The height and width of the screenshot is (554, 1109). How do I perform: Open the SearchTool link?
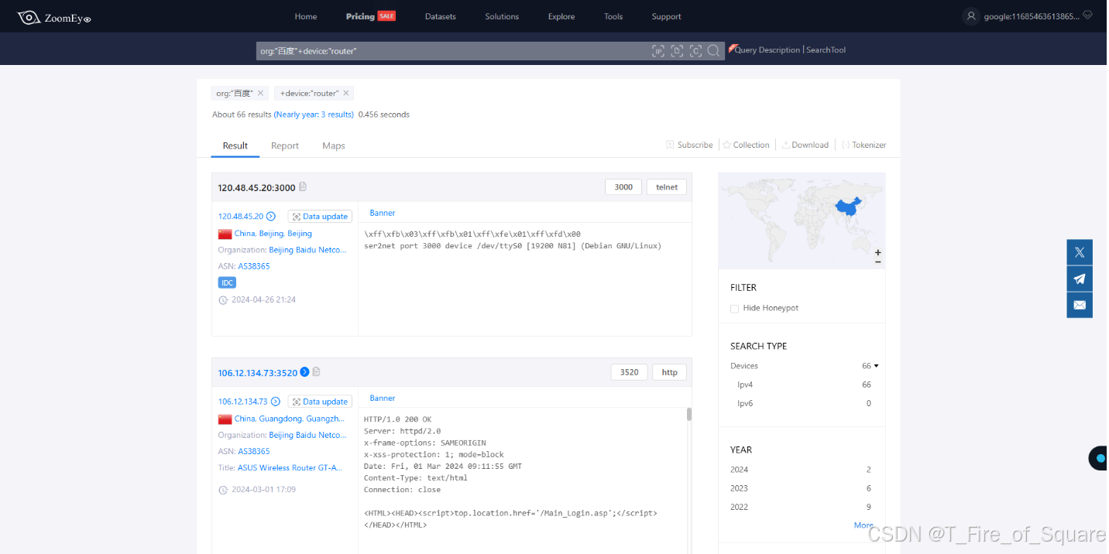[x=826, y=50]
